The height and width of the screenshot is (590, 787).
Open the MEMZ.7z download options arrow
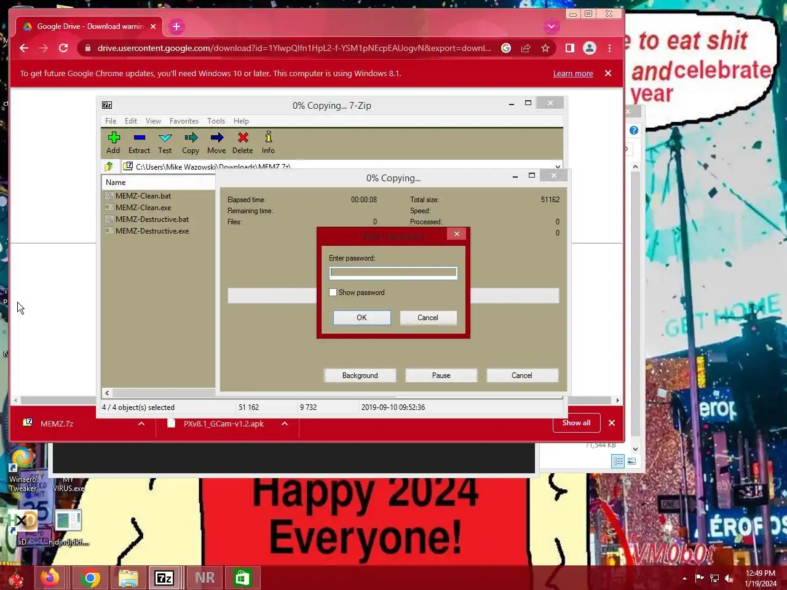141,423
